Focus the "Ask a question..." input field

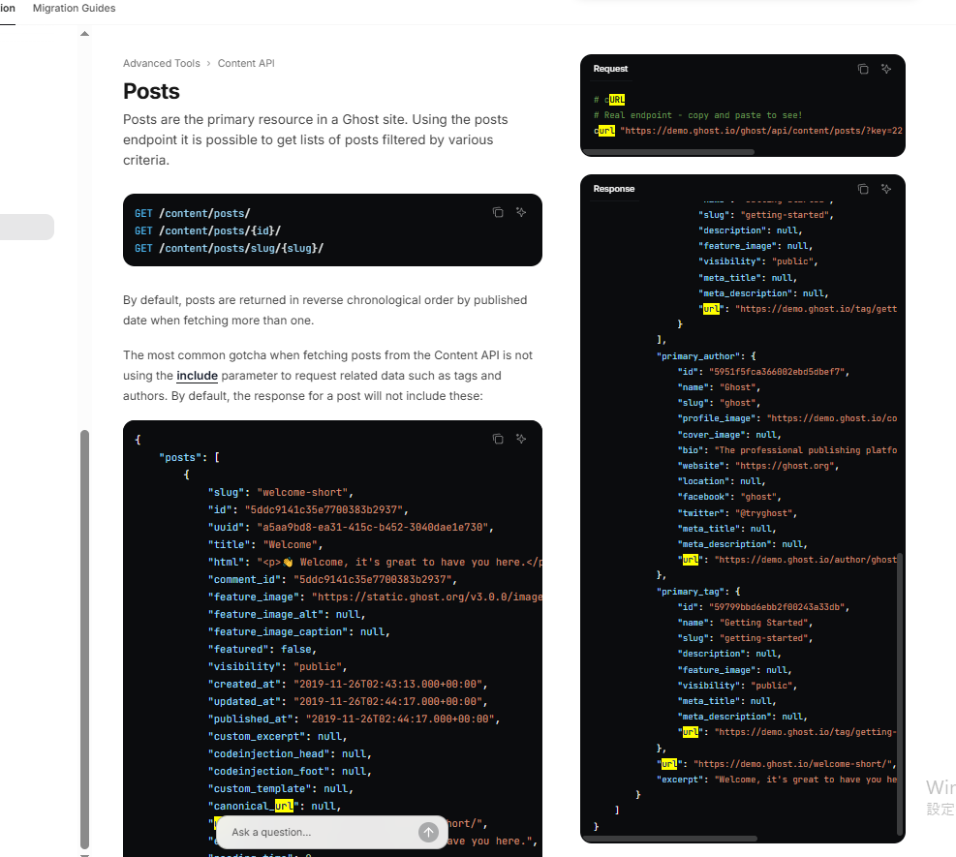coord(320,833)
